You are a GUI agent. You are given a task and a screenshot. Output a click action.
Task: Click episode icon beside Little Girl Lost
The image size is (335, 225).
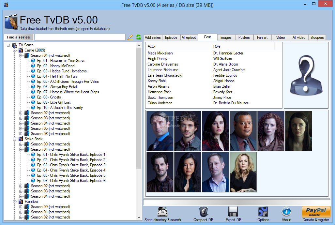pos(33,102)
